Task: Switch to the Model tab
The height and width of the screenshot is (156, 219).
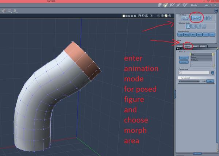Action: pyautogui.click(x=180, y=46)
